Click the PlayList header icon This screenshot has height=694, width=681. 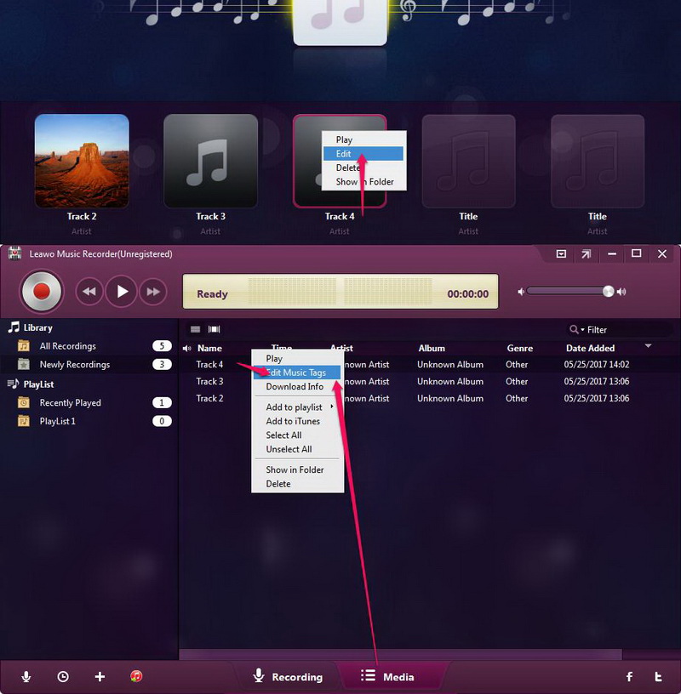tap(14, 384)
